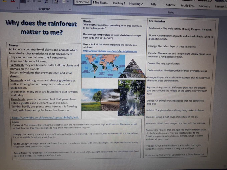
Task: Apply align left paragraph formatting
Action: click(x=23, y=1)
